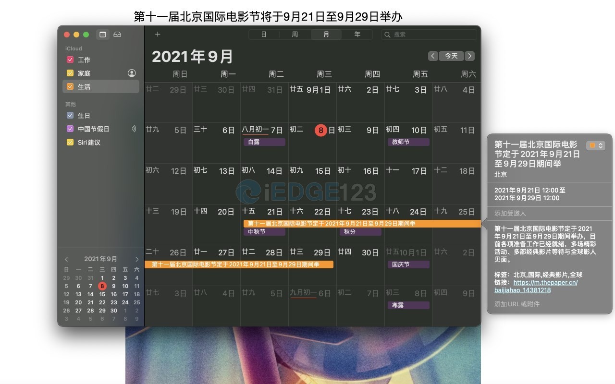Click the iCloud section header

(x=74, y=48)
